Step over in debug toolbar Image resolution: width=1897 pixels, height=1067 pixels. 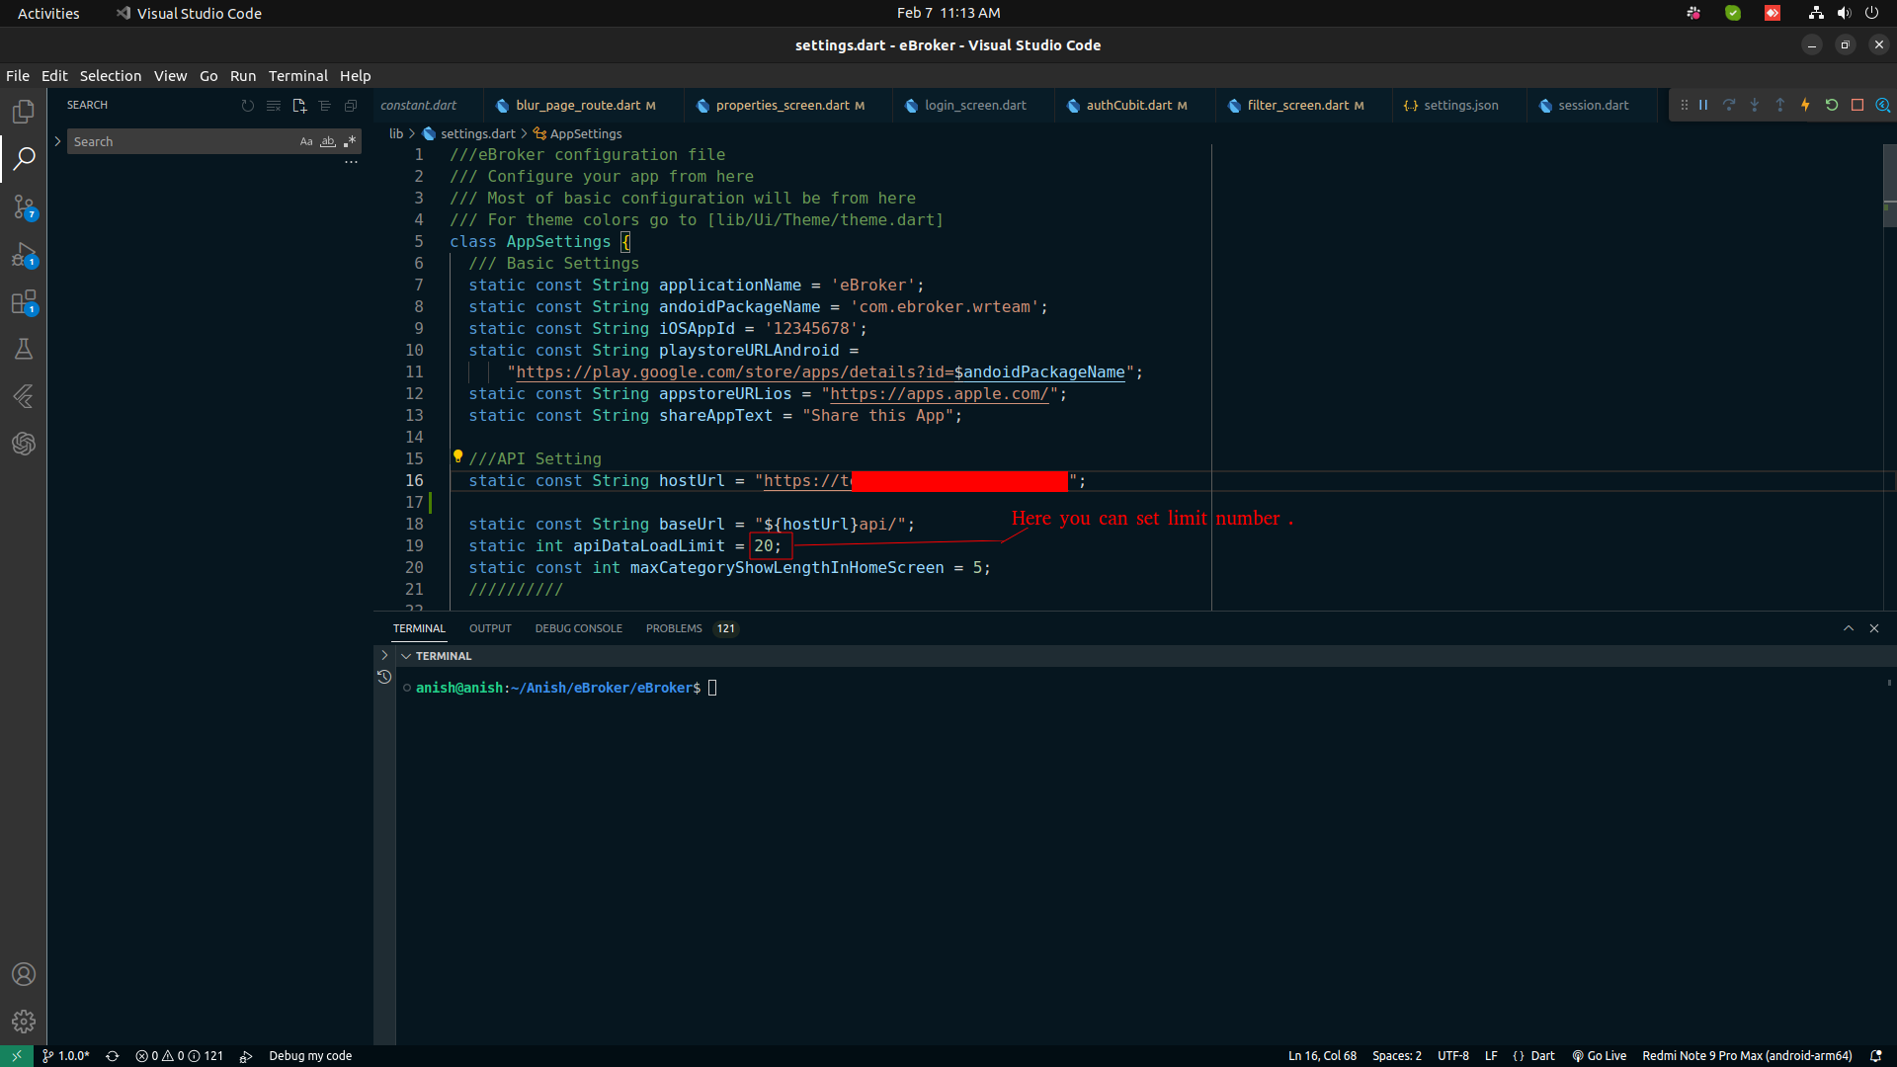point(1729,105)
